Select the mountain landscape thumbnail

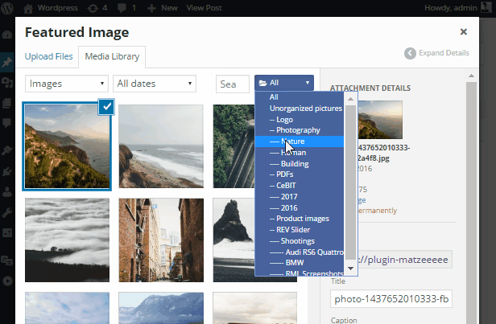pyautogui.click(x=161, y=308)
